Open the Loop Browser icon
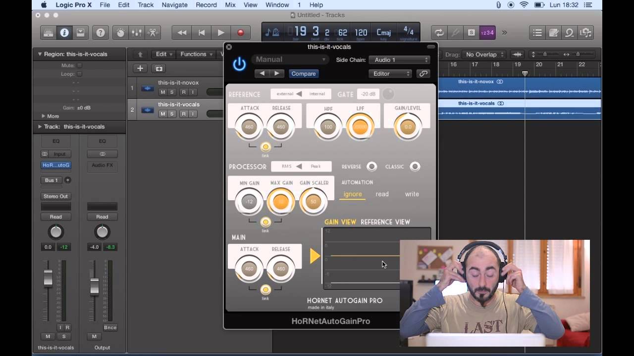634x356 pixels. [x=570, y=33]
